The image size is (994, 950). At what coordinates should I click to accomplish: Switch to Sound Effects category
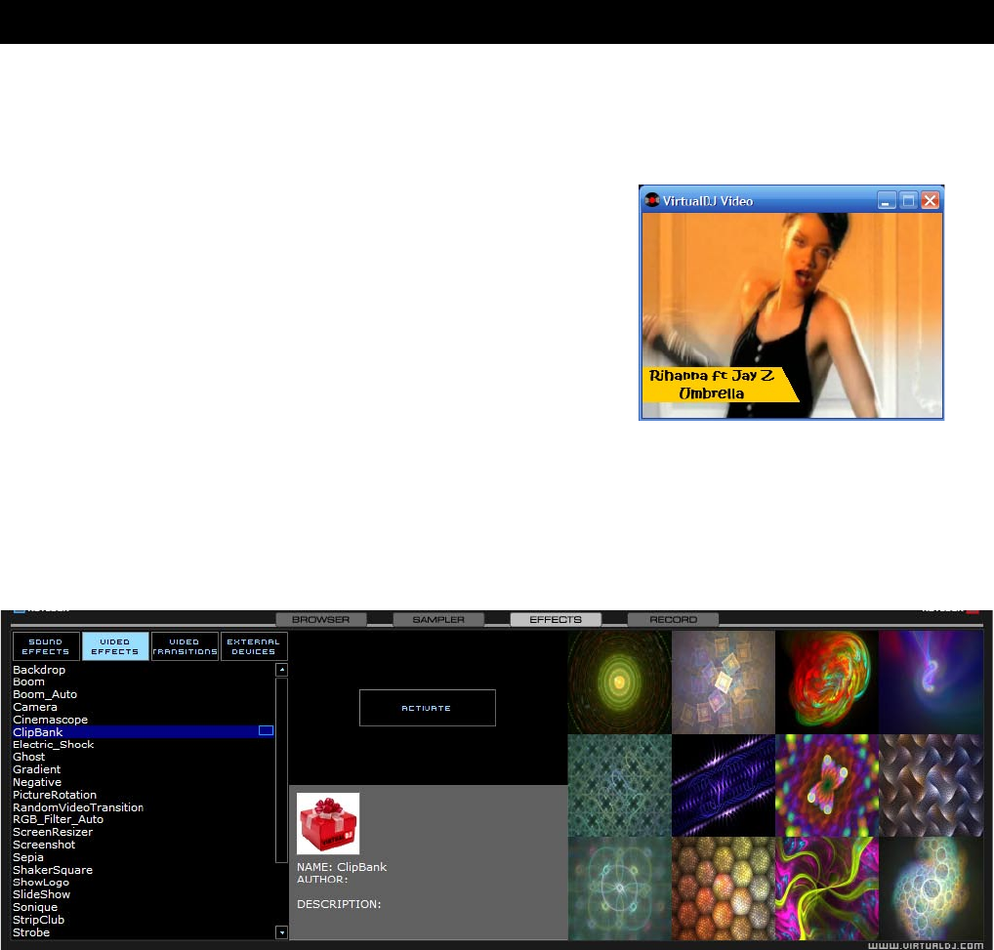(46, 646)
